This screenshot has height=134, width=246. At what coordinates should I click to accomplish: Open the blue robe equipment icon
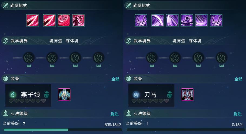(x=64, y=94)
